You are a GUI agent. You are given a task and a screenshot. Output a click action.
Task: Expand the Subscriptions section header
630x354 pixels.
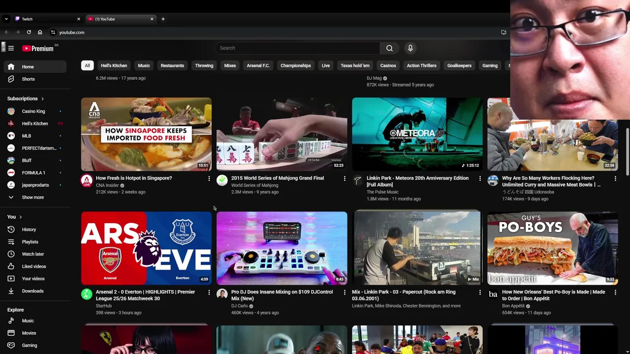26,99
